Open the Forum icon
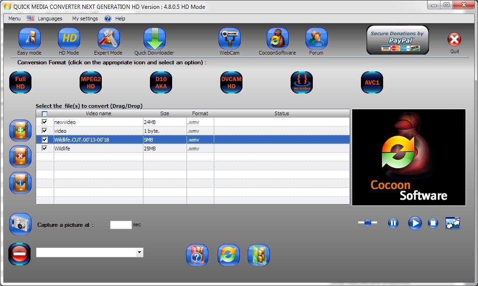Screen dimensions: 478x286 (x=317, y=38)
